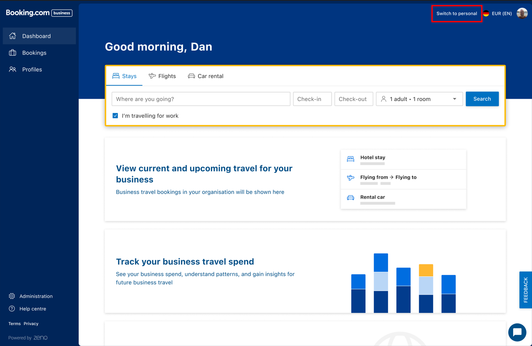This screenshot has height=346, width=532.
Task: Click the German flag currency indicator
Action: (x=486, y=13)
